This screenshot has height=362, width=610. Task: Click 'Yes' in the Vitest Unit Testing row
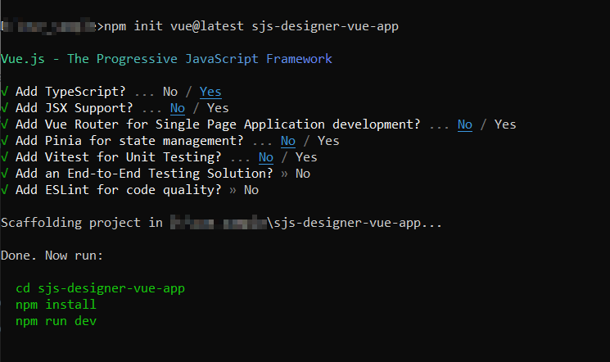pos(306,157)
